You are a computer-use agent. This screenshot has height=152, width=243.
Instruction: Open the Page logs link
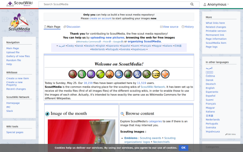coord(211,47)
